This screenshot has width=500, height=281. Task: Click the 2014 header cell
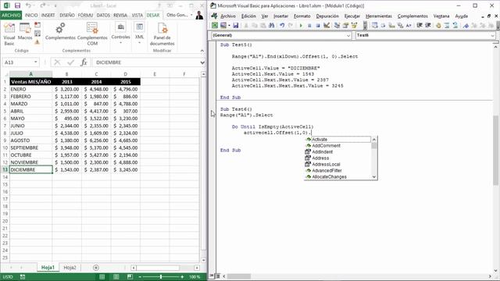(x=96, y=82)
